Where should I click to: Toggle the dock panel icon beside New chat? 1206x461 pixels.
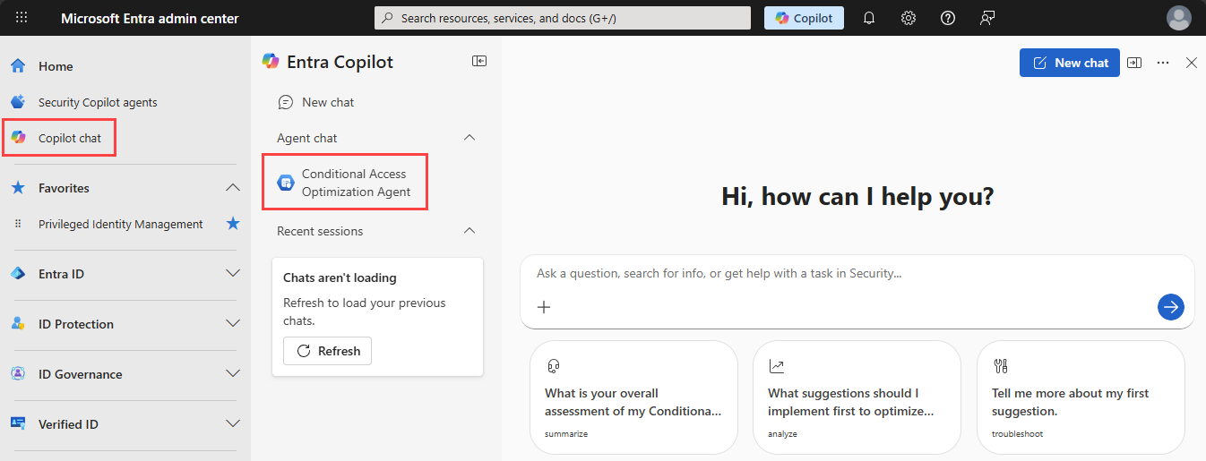[1134, 63]
